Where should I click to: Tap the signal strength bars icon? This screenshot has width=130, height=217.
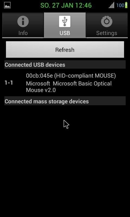[x=111, y=5]
